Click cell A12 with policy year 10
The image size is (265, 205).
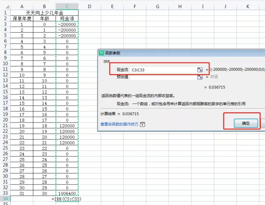[x=22, y=75]
